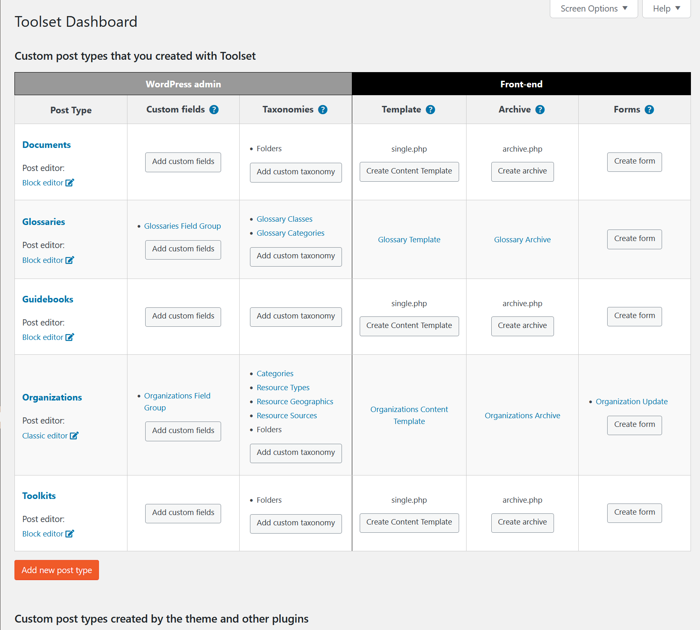The height and width of the screenshot is (630, 700).
Task: Open the Organizations Archive link
Action: (523, 416)
